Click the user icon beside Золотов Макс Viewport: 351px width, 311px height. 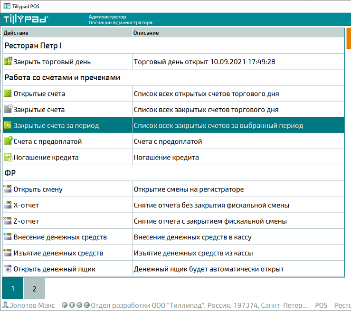pyautogui.click(x=5, y=305)
